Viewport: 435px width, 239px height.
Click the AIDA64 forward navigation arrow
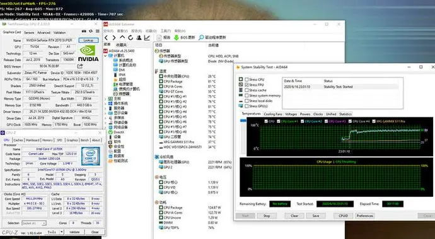113,37
